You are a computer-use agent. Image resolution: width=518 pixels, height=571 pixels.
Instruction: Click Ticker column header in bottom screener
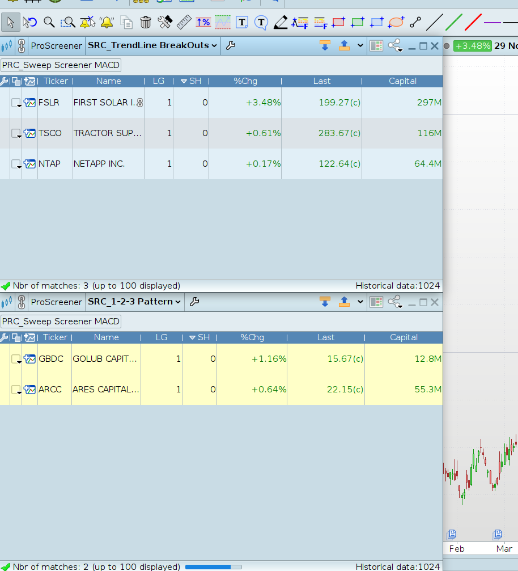pos(56,337)
